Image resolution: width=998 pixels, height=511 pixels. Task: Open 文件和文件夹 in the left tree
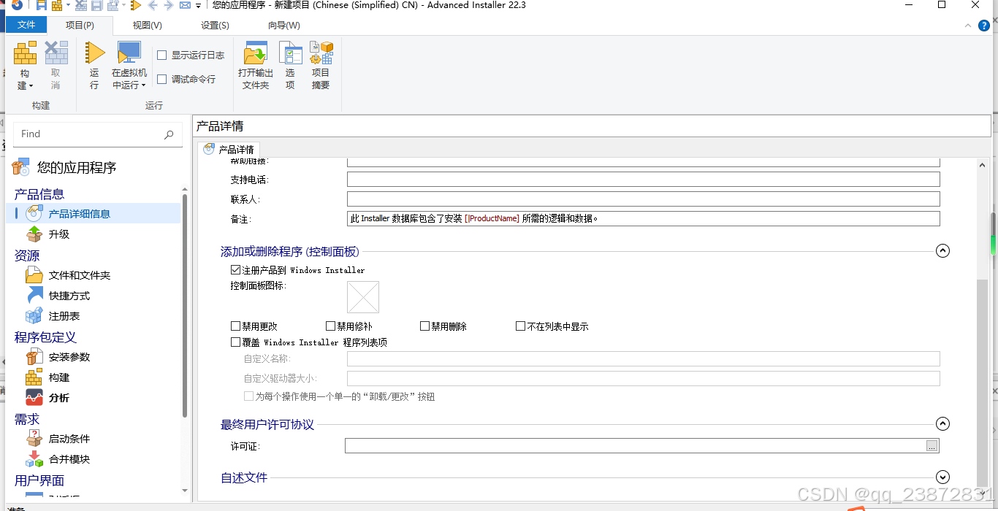pos(68,275)
